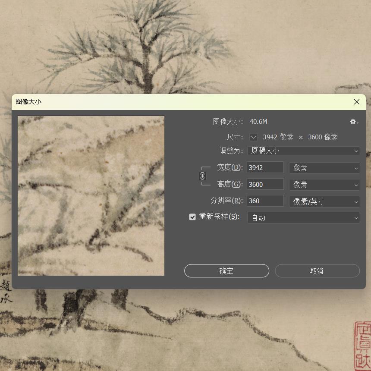This screenshot has width=371, height=371.
Task: Open the 尺寸 units dropdown arrow
Action: (253, 137)
